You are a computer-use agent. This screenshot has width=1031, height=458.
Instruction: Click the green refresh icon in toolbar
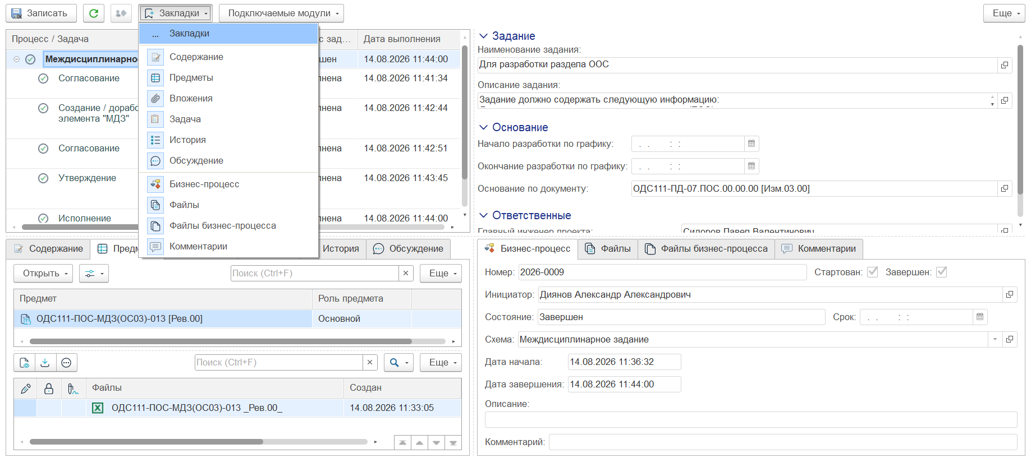pos(94,13)
